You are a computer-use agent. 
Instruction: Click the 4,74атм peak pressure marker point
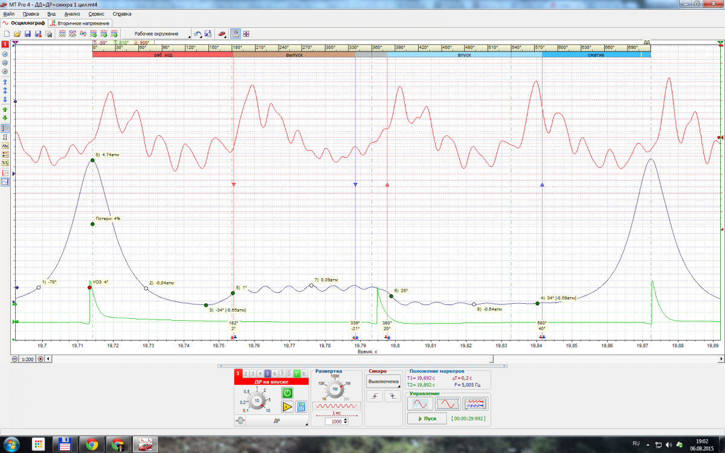(x=93, y=159)
